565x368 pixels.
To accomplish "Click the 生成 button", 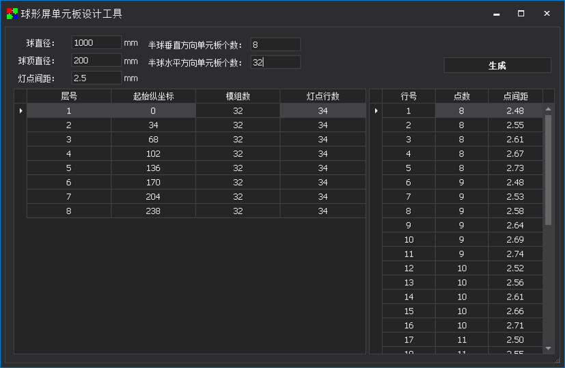I will (497, 66).
